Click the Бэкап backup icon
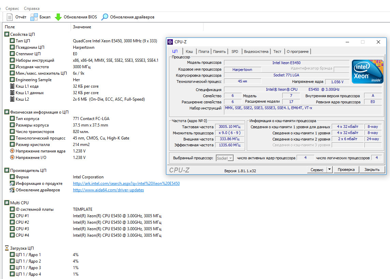Screen dimensions: 390x279 (x=34, y=17)
